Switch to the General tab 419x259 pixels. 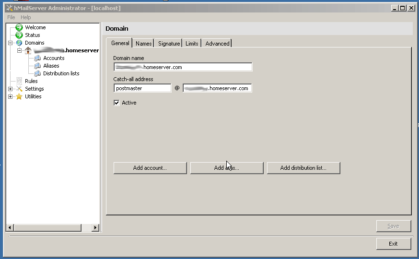(120, 43)
